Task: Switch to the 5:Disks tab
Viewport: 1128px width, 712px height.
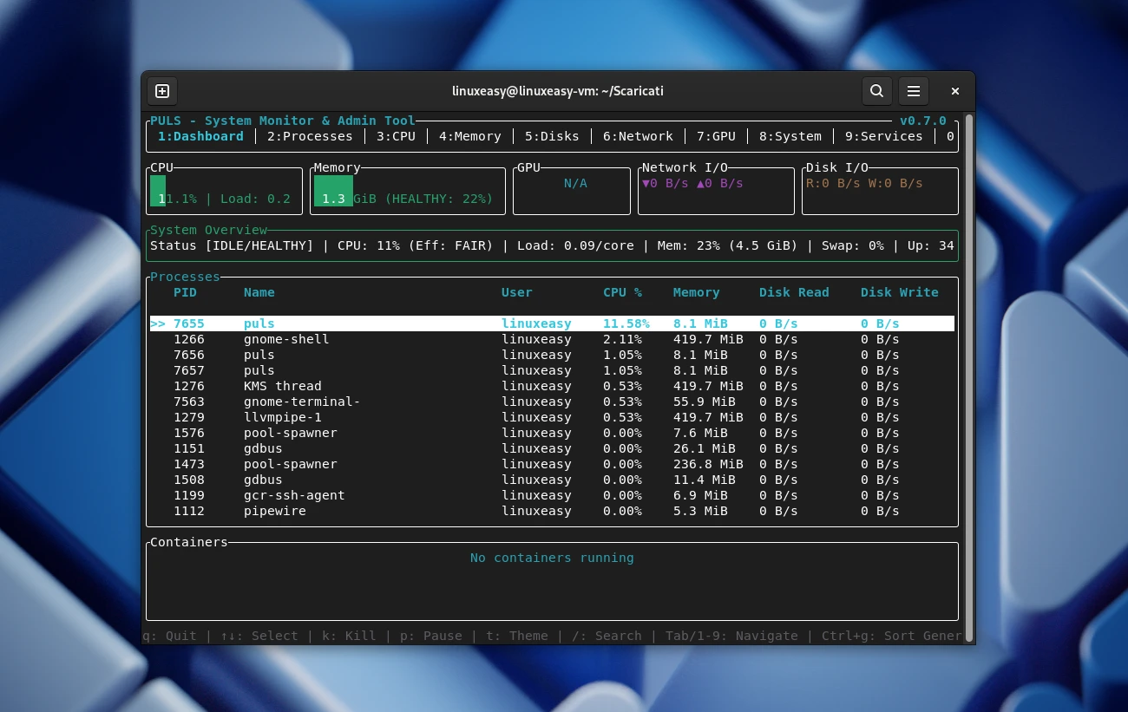Action: [552, 136]
